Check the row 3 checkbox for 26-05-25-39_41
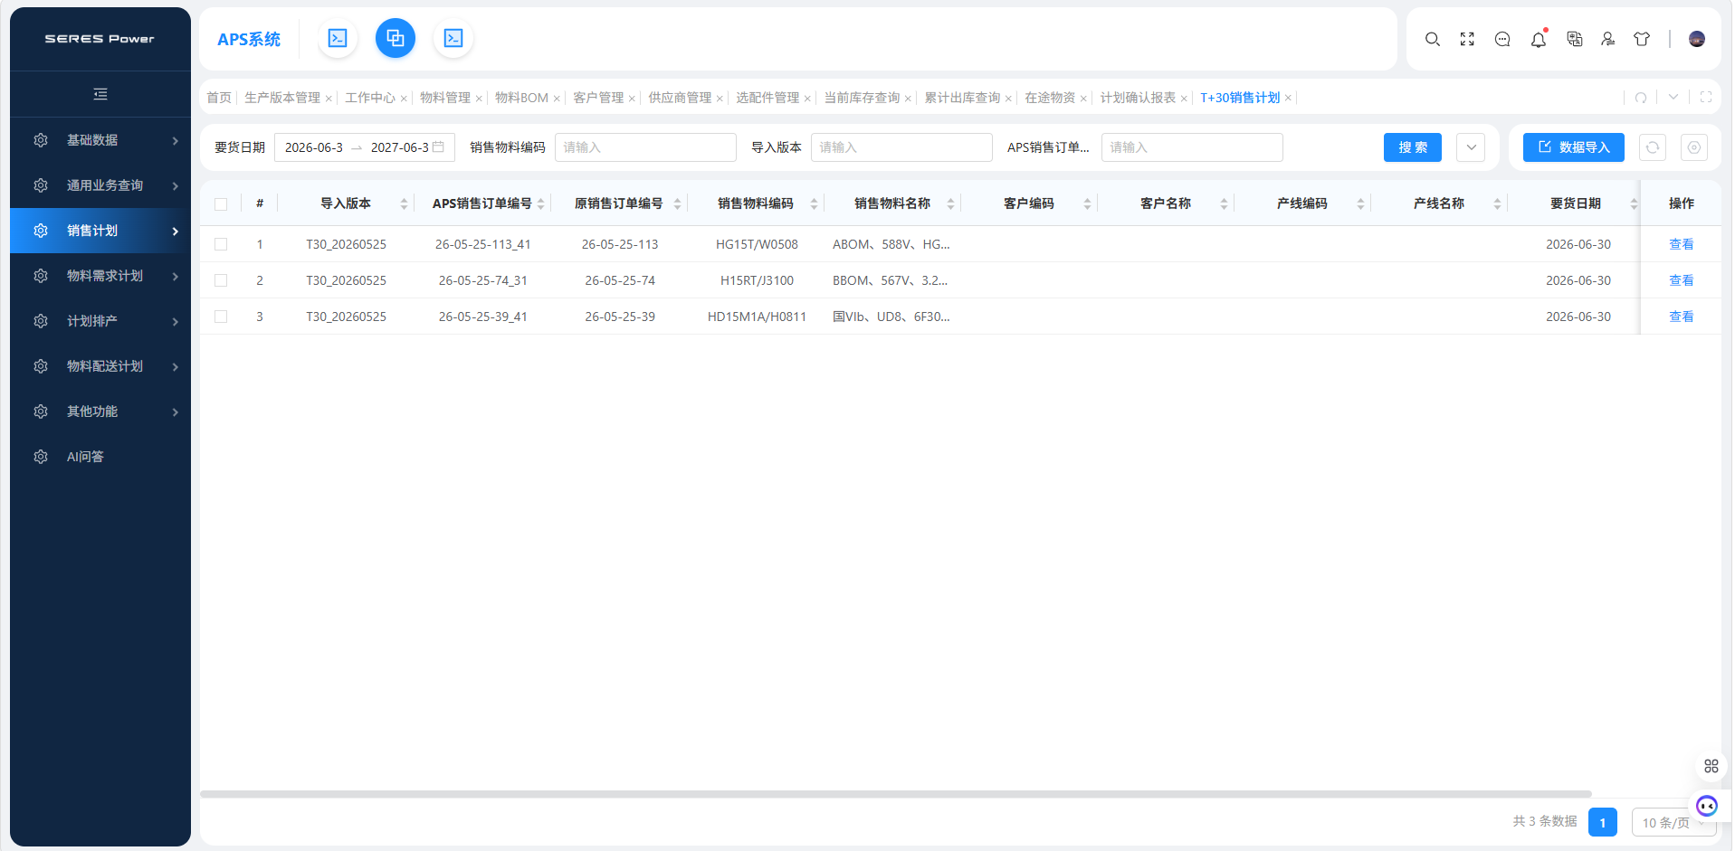The height and width of the screenshot is (851, 1735). click(x=221, y=317)
